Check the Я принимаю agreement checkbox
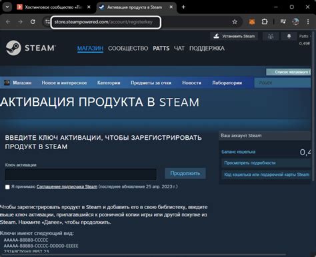 (7, 187)
